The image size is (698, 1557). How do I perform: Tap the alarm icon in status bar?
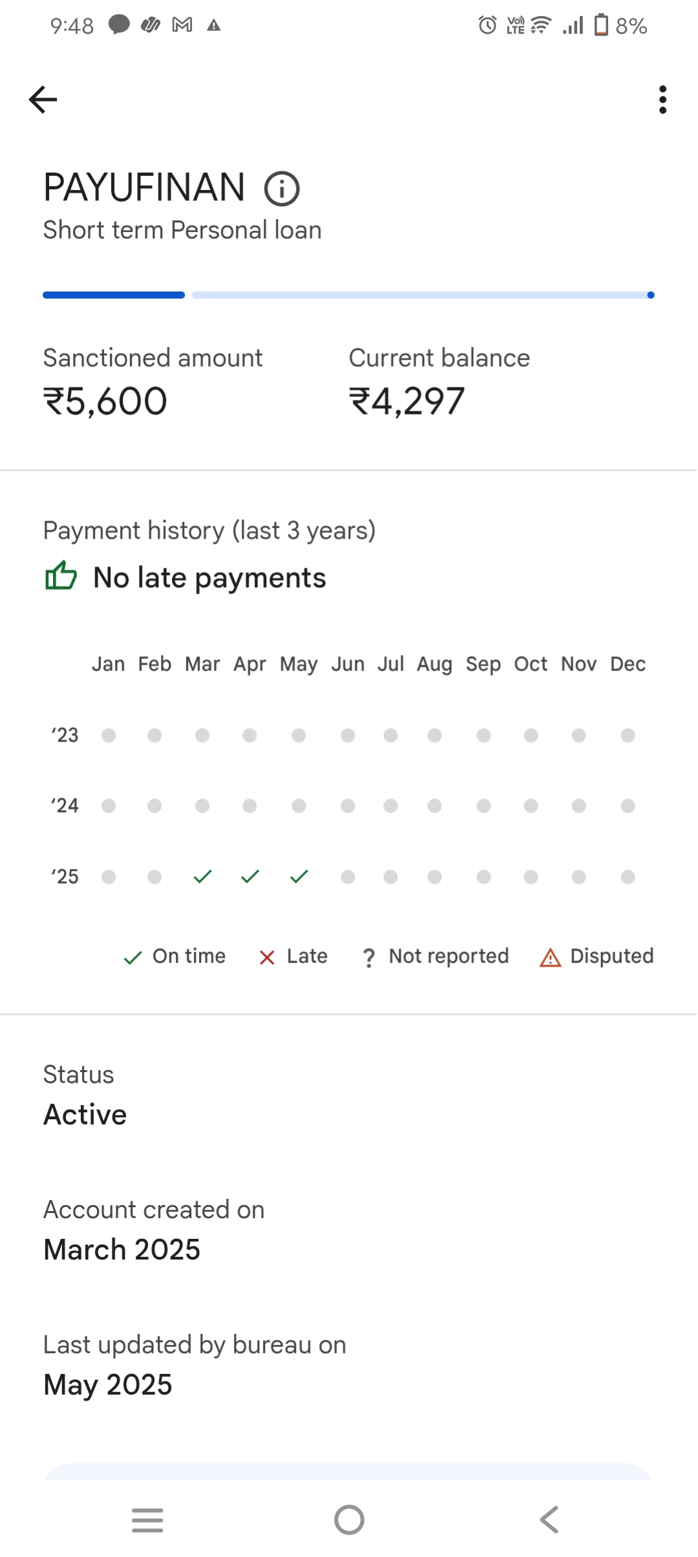(487, 25)
